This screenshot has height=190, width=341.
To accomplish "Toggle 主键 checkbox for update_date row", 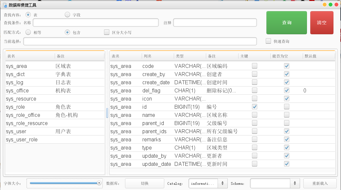I will [255, 164].
